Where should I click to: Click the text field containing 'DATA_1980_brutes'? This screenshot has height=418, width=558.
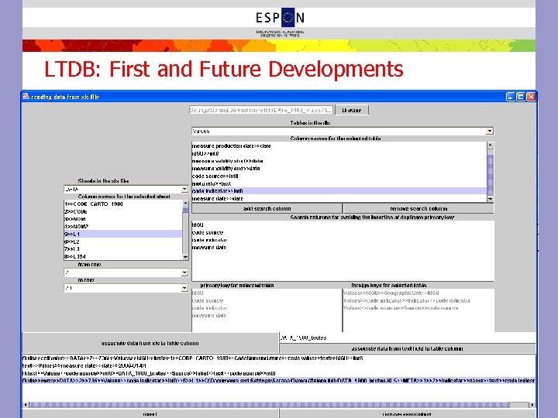pyautogui.click(x=407, y=337)
